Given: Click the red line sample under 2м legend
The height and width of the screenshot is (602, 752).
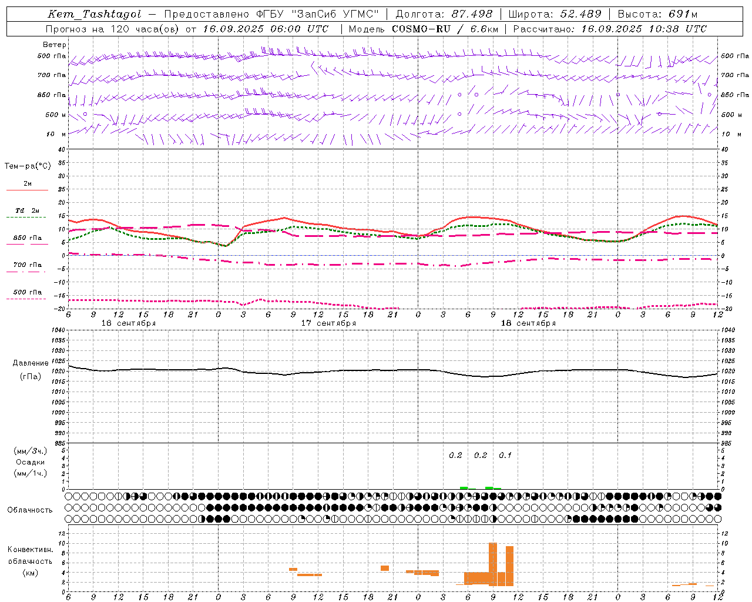Looking at the screenshot, I should [x=27, y=190].
